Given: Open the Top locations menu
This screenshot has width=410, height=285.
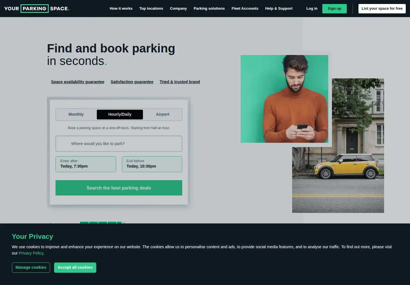Looking at the screenshot, I should (x=151, y=9).
